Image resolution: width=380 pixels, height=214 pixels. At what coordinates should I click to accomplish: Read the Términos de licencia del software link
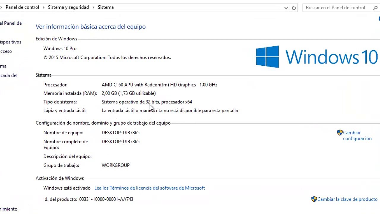tap(150, 188)
